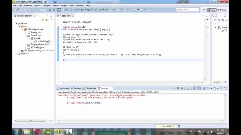Click Remove Launch icon in Console toolbar

pyautogui.click(x=178, y=88)
